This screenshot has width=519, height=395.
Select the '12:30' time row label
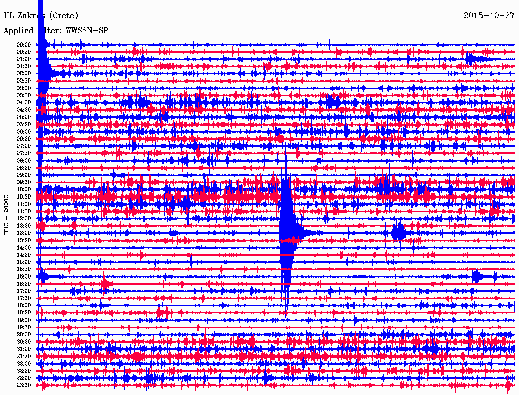pos(24,226)
